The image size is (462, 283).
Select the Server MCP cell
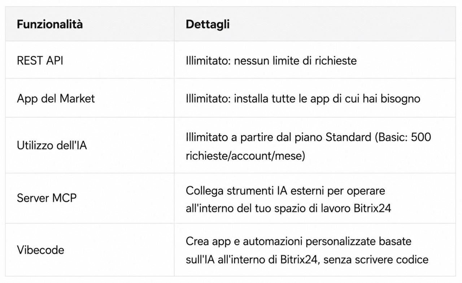tap(47, 198)
